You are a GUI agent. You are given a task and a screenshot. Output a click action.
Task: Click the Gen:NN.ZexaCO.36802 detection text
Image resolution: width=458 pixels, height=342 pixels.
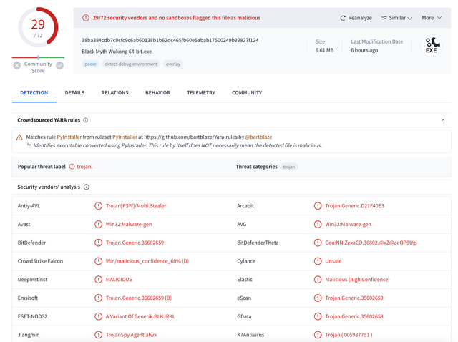coord(371,243)
